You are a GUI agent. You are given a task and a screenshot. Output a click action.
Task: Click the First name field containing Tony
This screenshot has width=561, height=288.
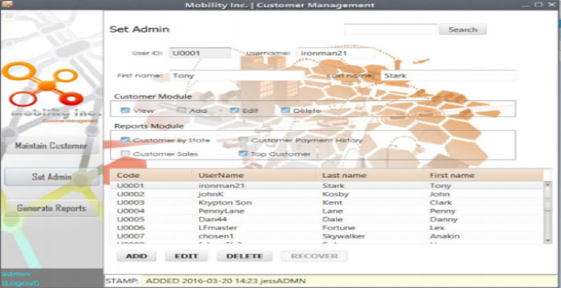[236, 76]
